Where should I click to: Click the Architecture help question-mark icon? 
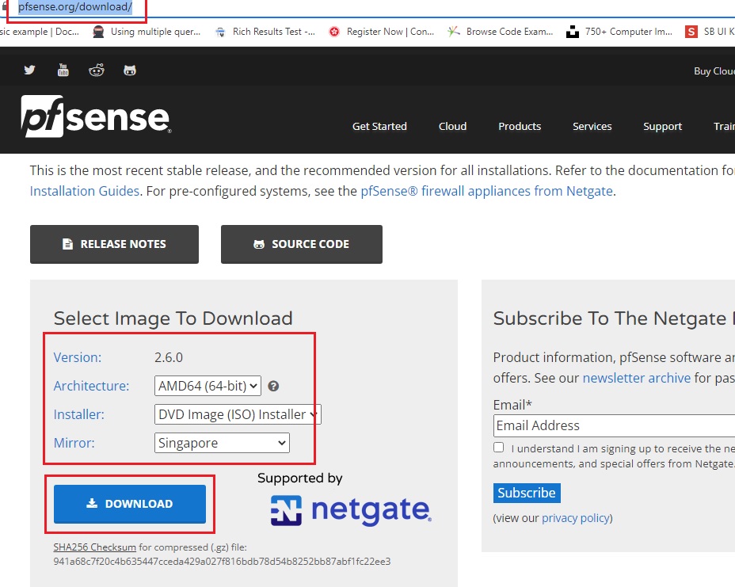click(273, 386)
